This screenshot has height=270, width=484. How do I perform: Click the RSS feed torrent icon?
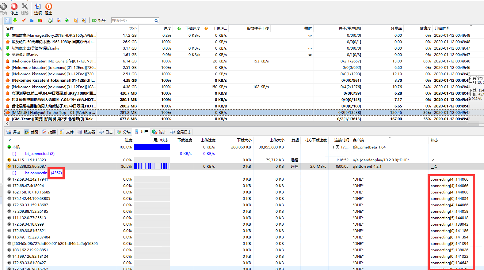point(75,21)
